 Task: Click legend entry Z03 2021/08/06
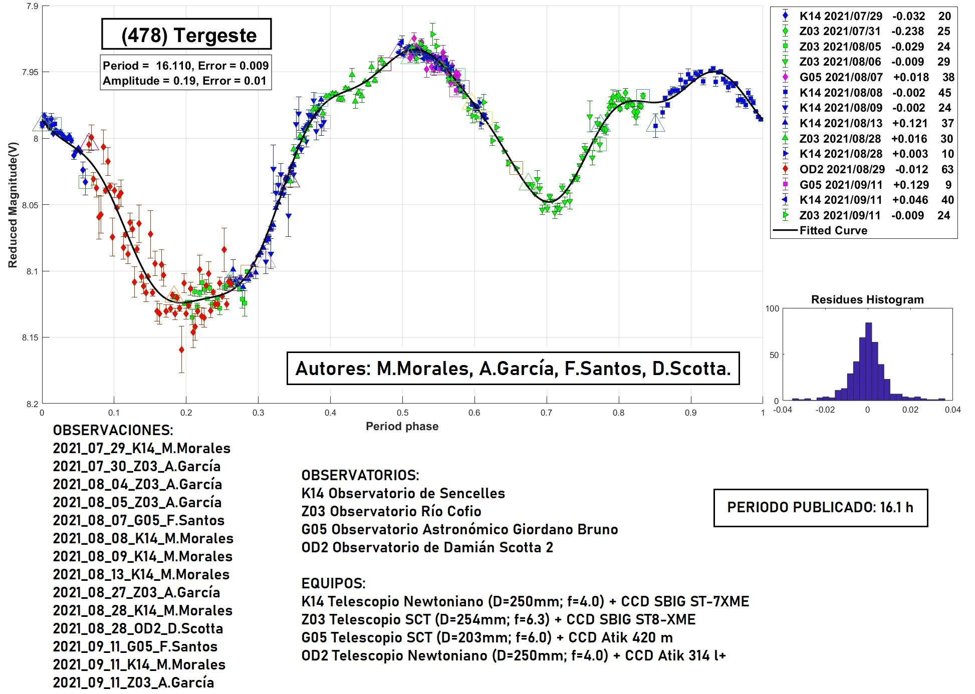(x=864, y=62)
